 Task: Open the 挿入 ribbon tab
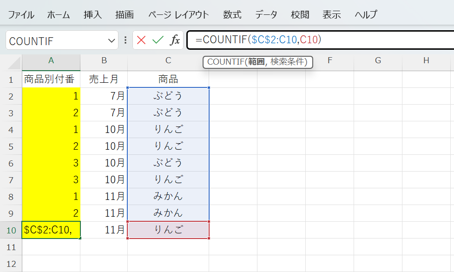(92, 14)
